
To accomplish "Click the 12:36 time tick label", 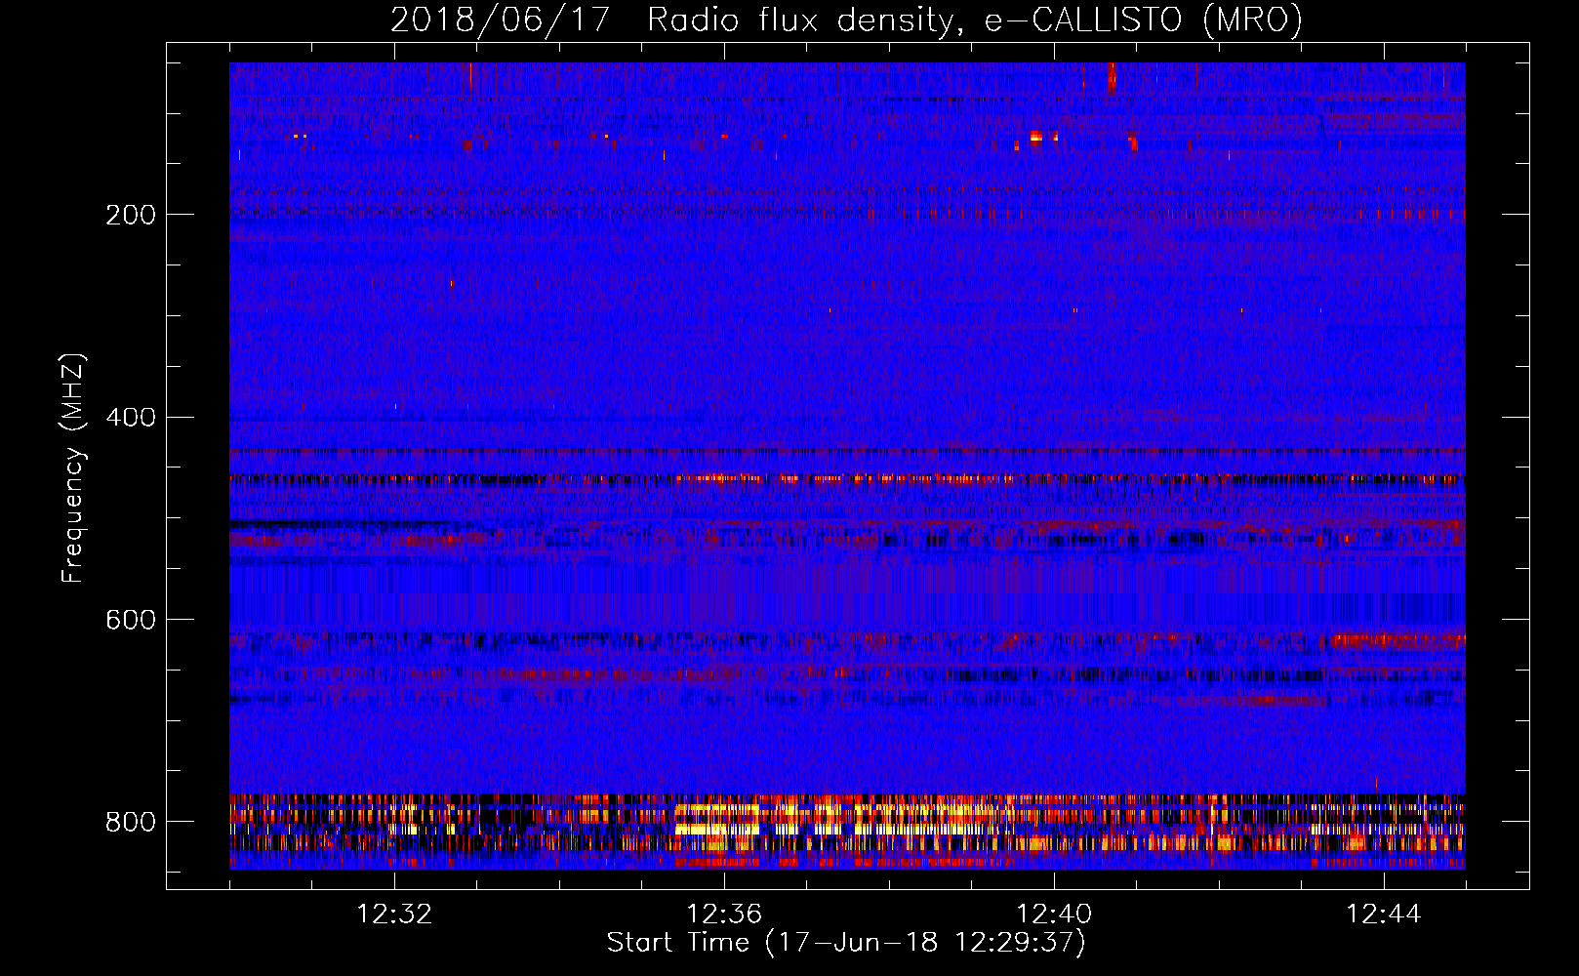I will coord(724,914).
